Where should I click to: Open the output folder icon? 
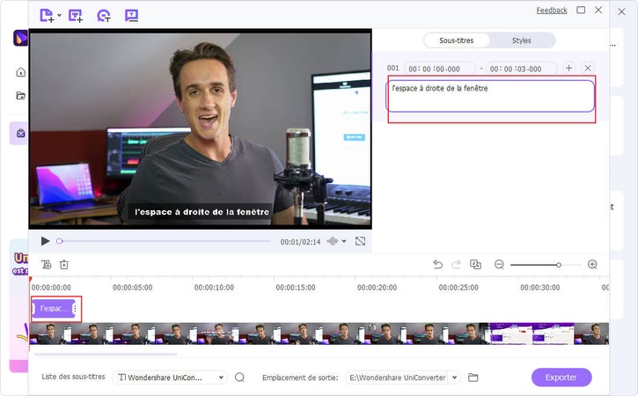[473, 378]
